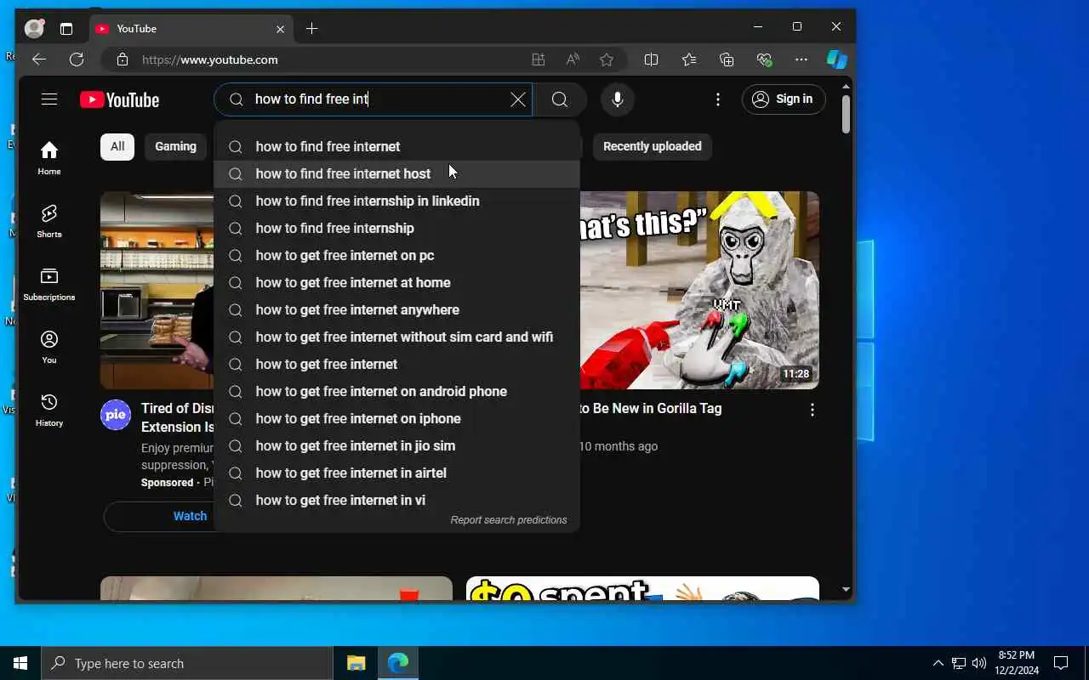Open the Copilot sidebar icon
This screenshot has height=680, width=1089.
pyautogui.click(x=837, y=59)
